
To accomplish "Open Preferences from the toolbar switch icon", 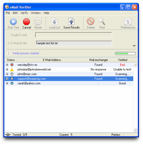I will 128,22.
